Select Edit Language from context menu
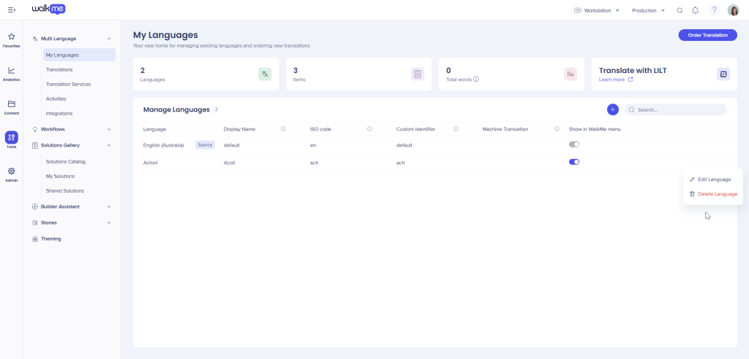The width and height of the screenshot is (749, 359). tap(713, 179)
